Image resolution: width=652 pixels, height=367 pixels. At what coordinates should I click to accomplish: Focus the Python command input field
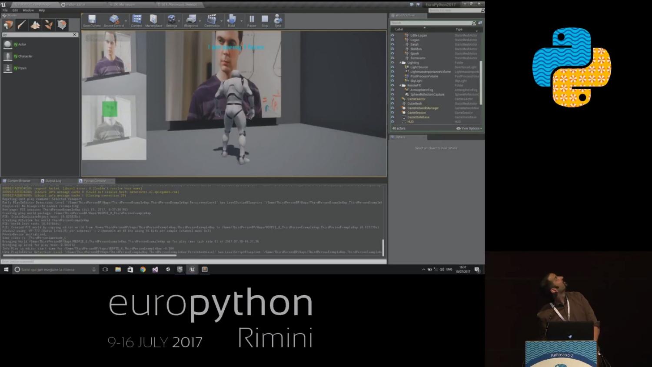coord(193,261)
